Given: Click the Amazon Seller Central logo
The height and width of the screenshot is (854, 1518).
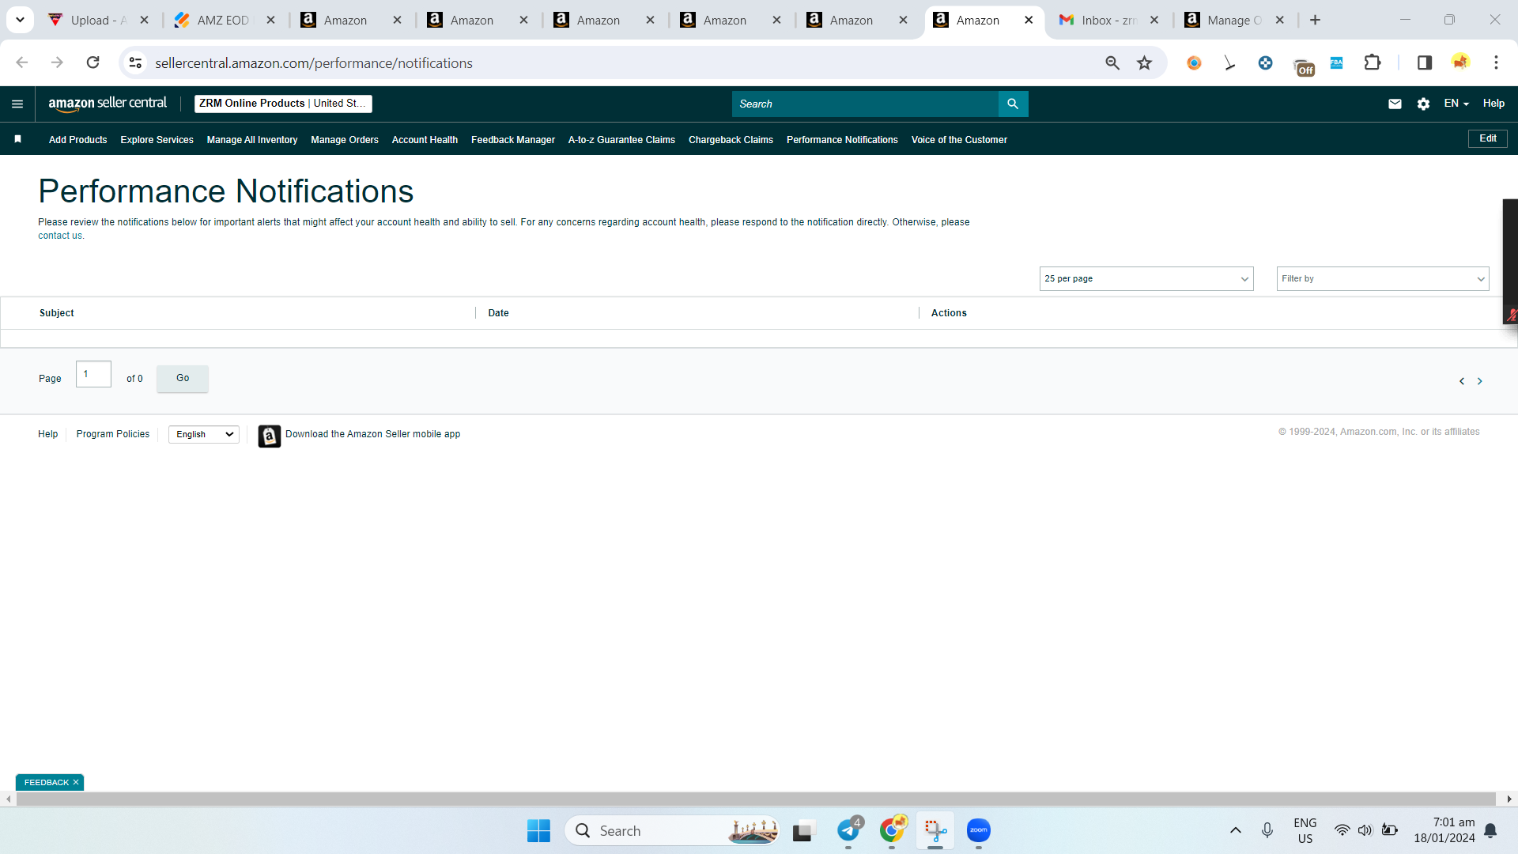Looking at the screenshot, I should pos(108,104).
